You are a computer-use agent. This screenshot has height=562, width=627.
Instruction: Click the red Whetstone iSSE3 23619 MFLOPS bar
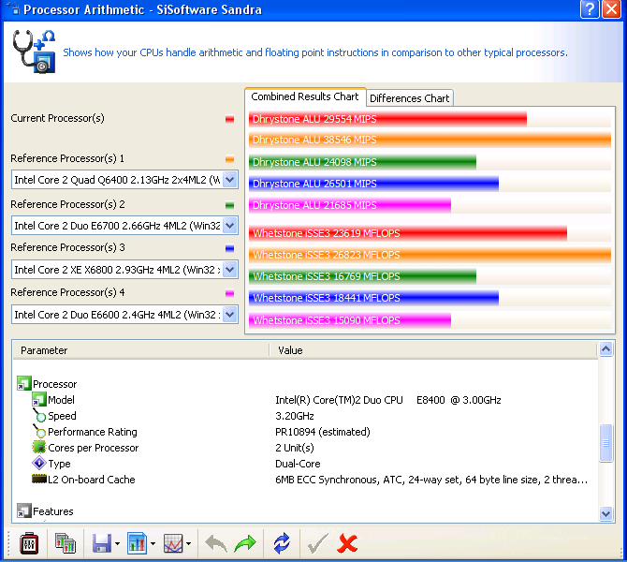tap(408, 233)
